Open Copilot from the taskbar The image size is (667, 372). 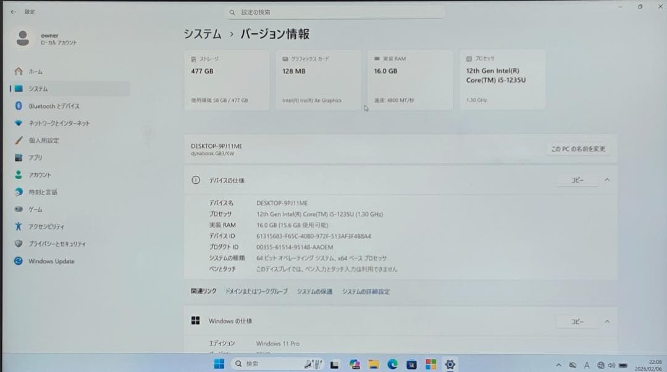point(355,364)
